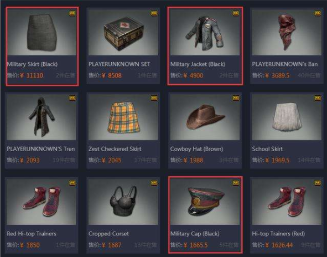Click PUBG badge on Zest Checkered Skirt card
The width and height of the screenshot is (327, 257).
tap(154, 98)
